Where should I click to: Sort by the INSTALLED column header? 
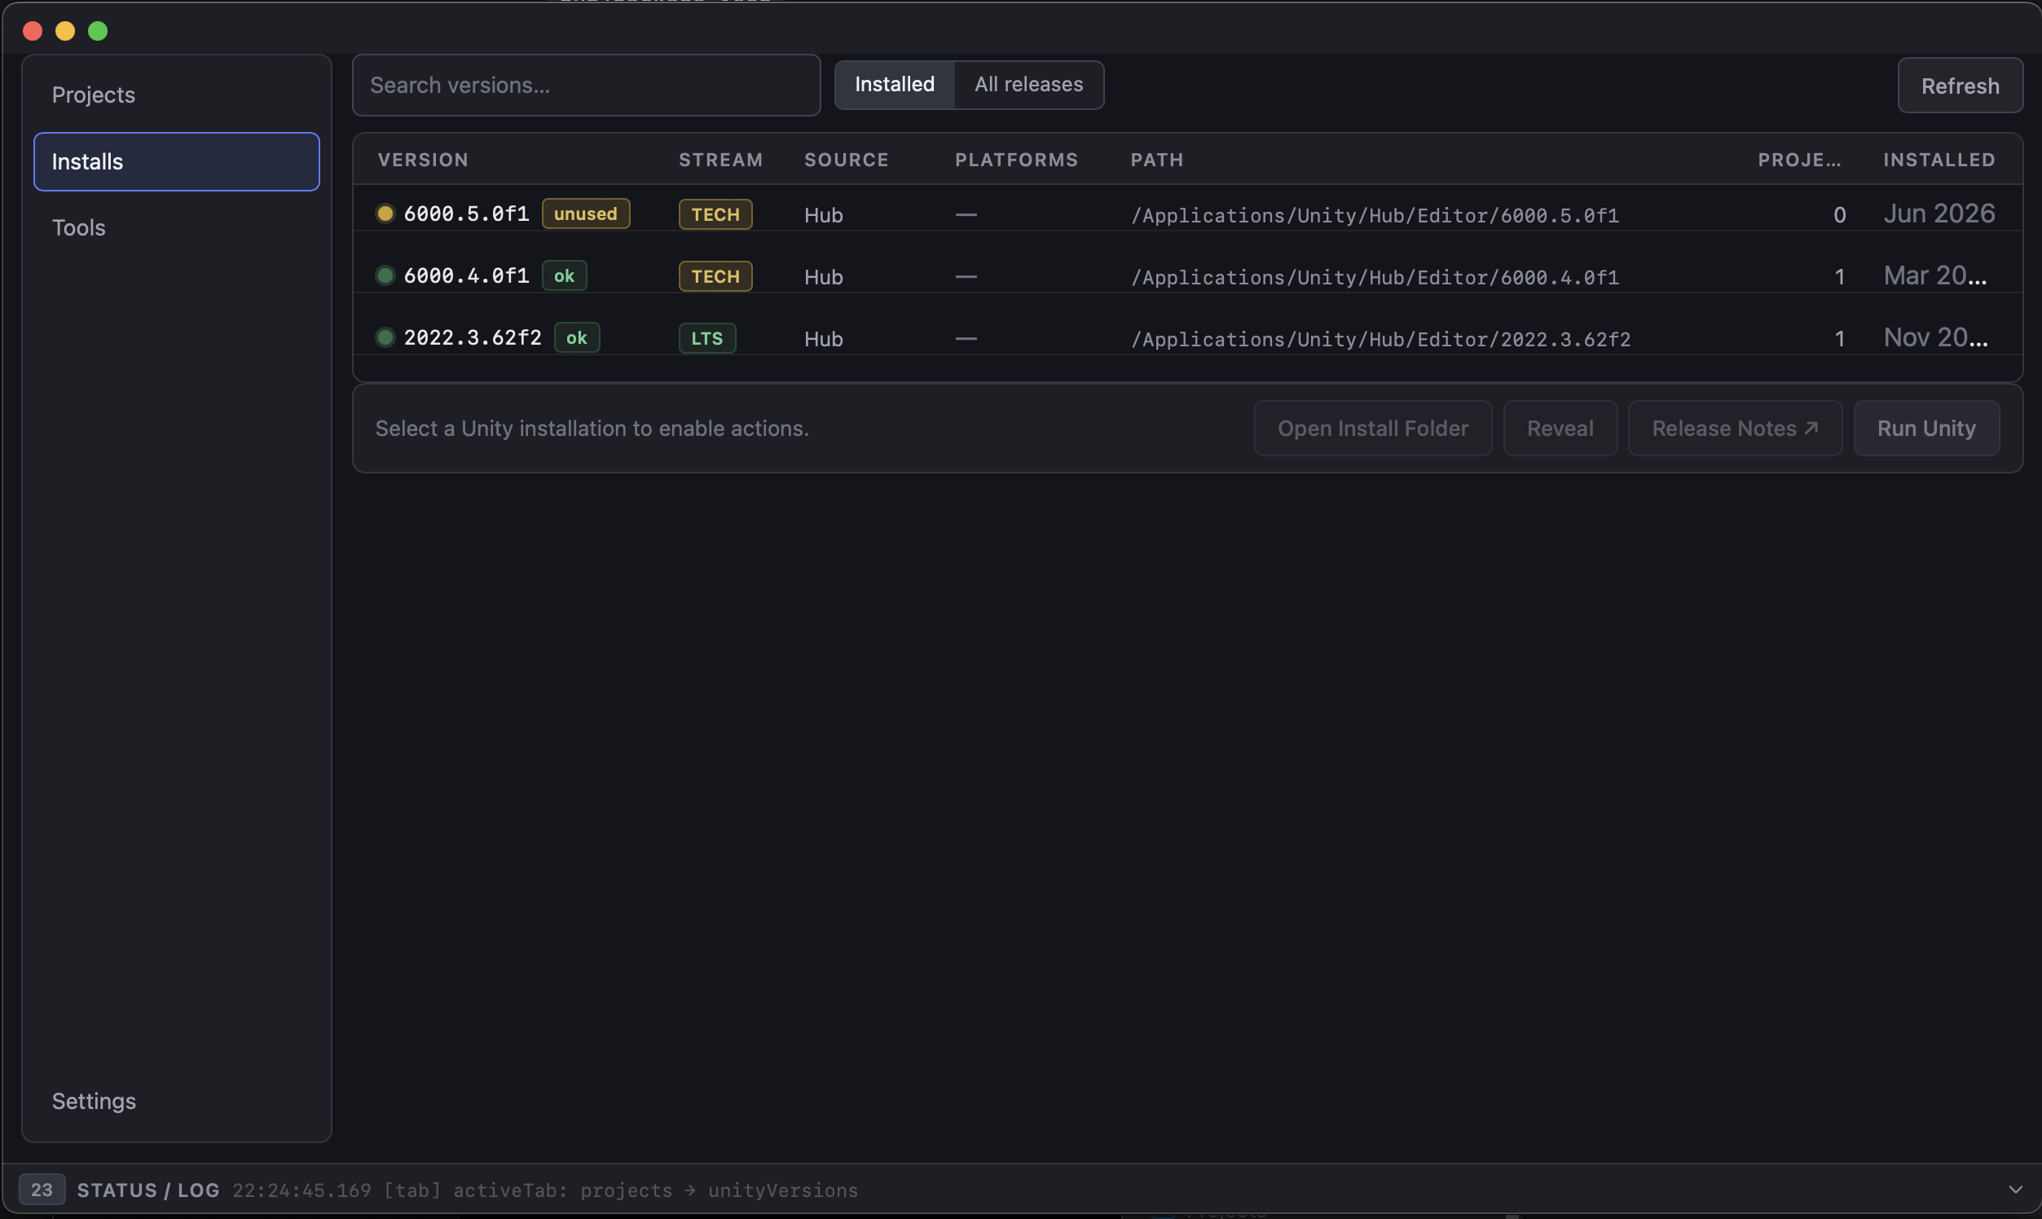tap(1939, 160)
